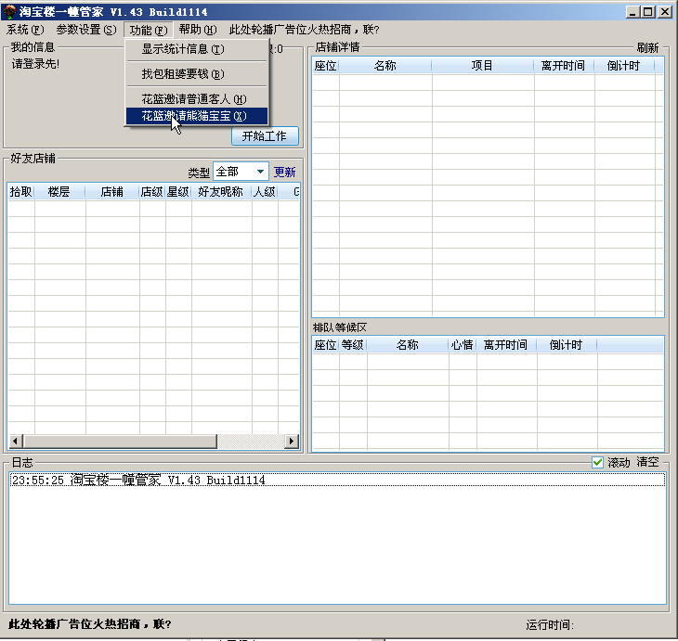
Task: Click the 座位 header in 店铺详情
Action: tap(326, 66)
